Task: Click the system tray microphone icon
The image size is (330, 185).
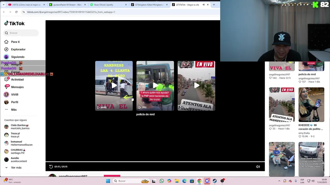Action: click(296, 181)
